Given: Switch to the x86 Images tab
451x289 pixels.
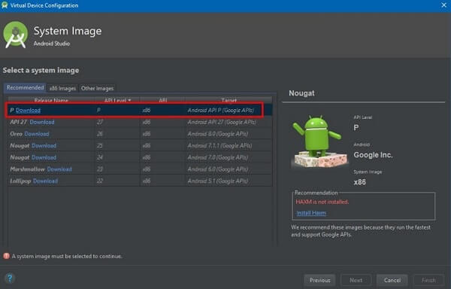Looking at the screenshot, I should 62,88.
